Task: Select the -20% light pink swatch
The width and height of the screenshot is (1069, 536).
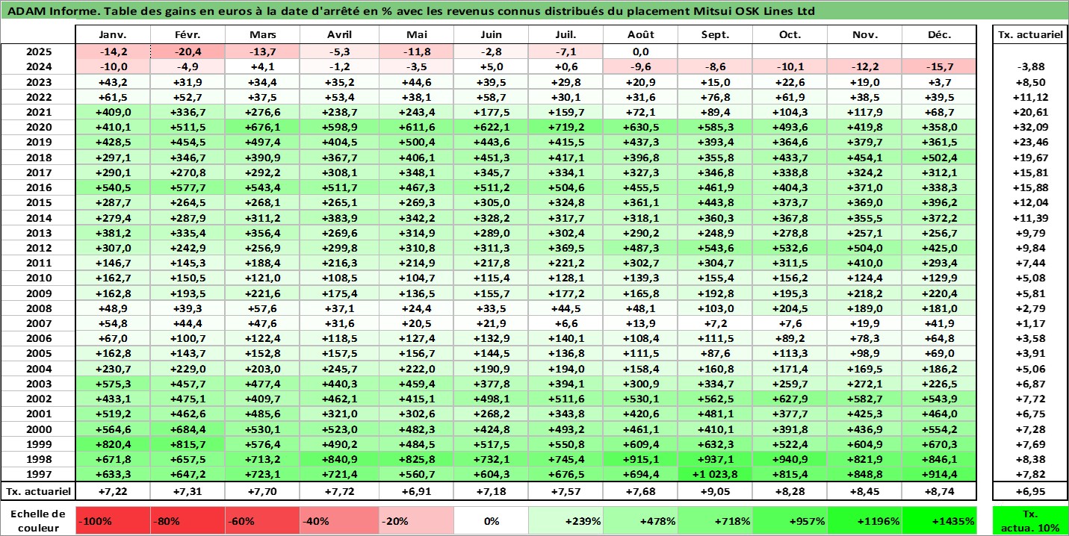Action: 416,520
